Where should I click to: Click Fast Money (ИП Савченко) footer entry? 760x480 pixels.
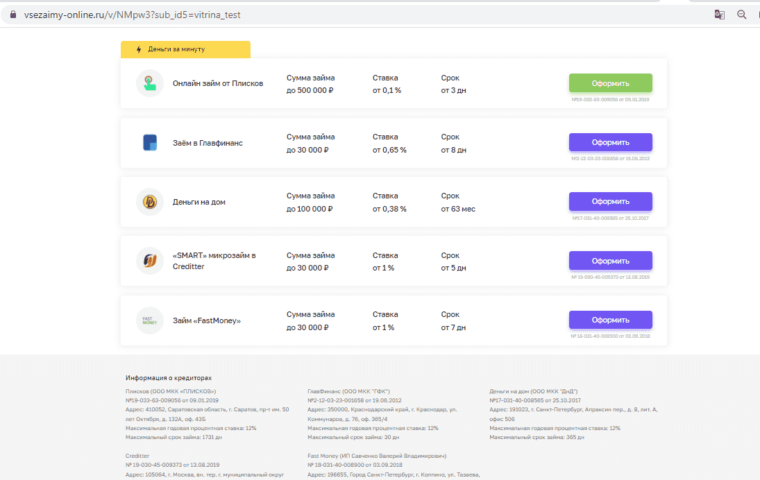pos(377,456)
